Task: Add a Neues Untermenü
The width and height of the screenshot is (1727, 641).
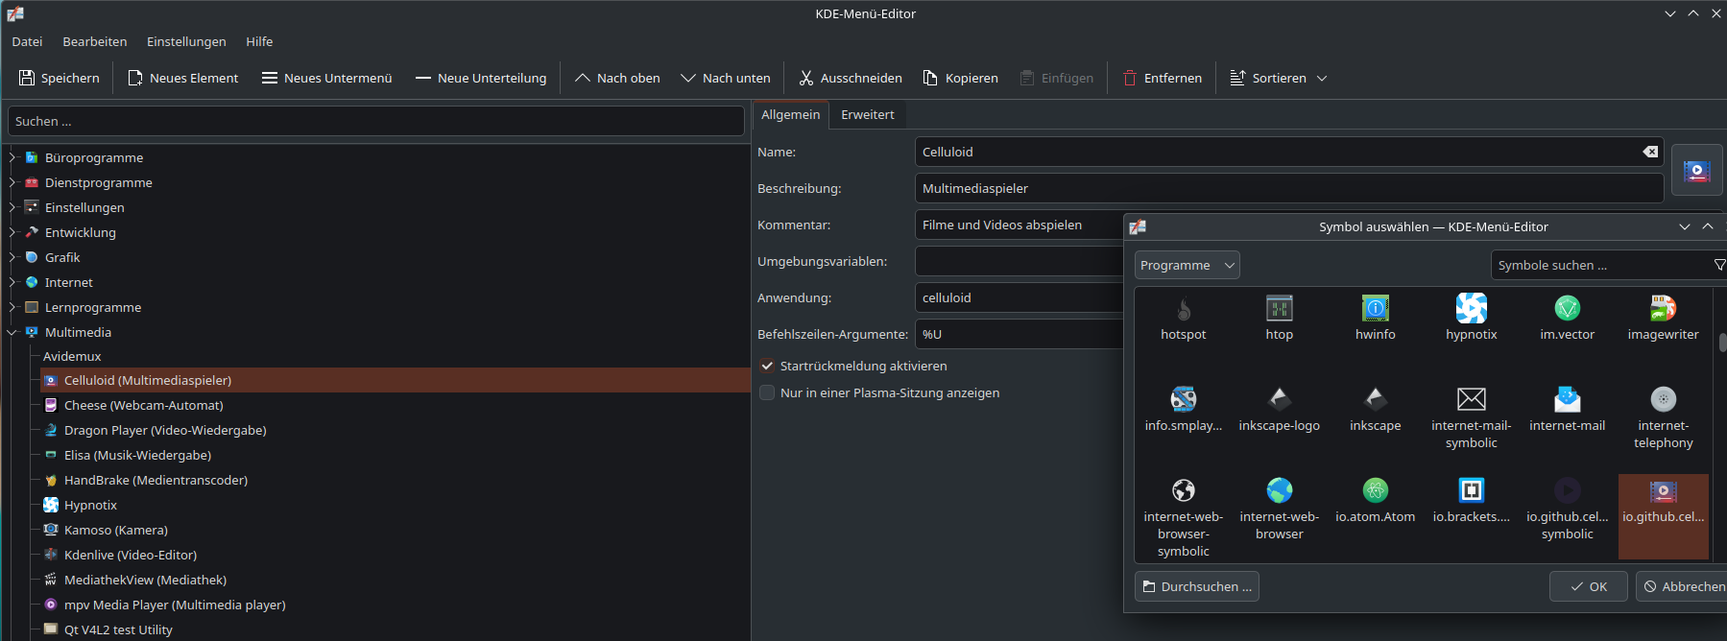Action: [326, 78]
